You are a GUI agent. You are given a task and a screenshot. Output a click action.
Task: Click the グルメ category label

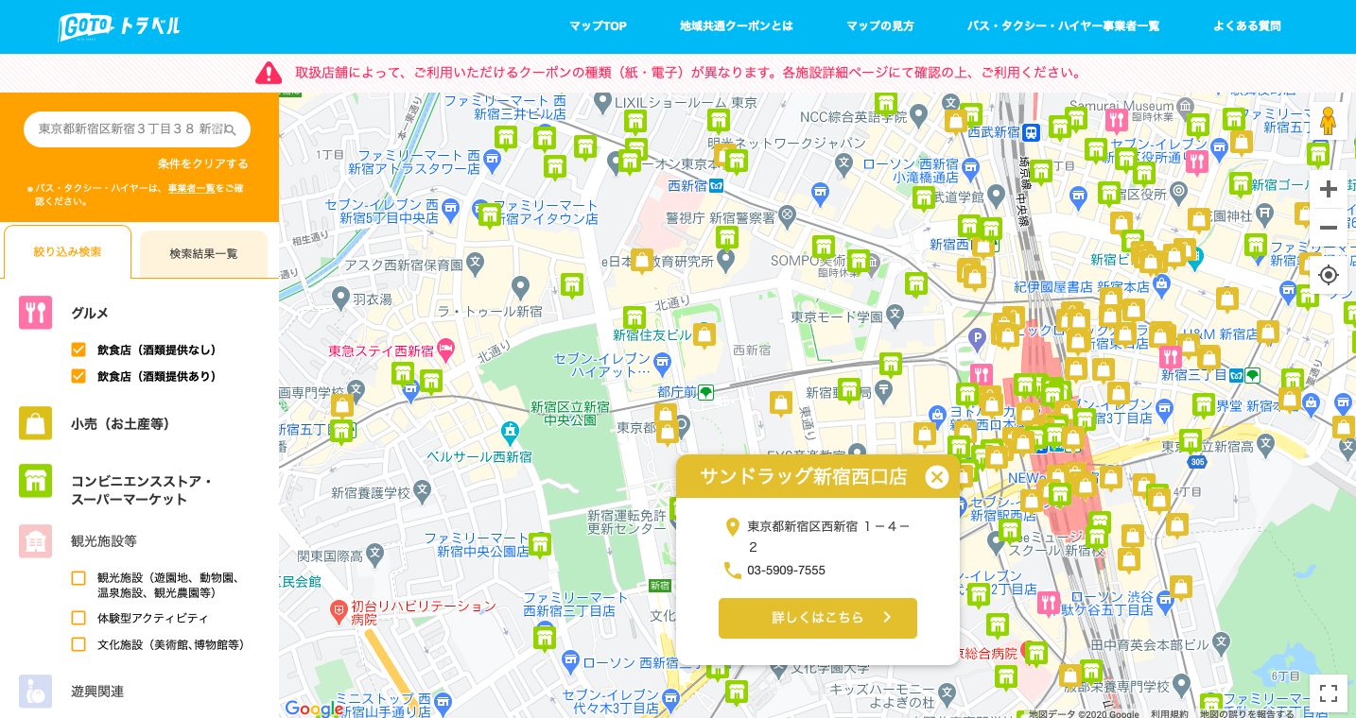coord(90,313)
